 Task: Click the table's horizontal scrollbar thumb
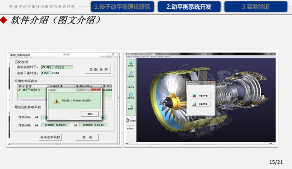point(34,99)
